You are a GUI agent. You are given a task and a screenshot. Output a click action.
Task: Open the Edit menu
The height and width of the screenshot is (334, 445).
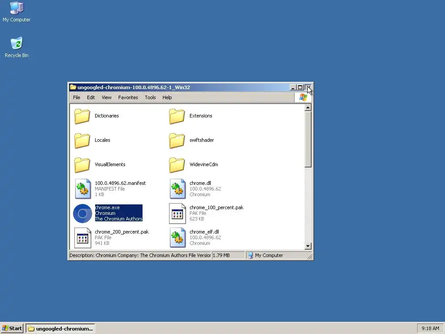point(91,97)
